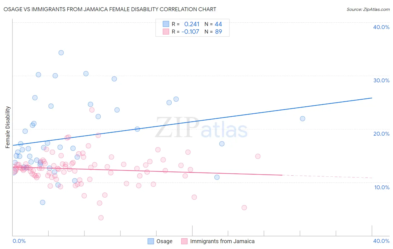The height and width of the screenshot is (249, 393).
Task: Click the highest blue point near 34%
Action: (61, 53)
